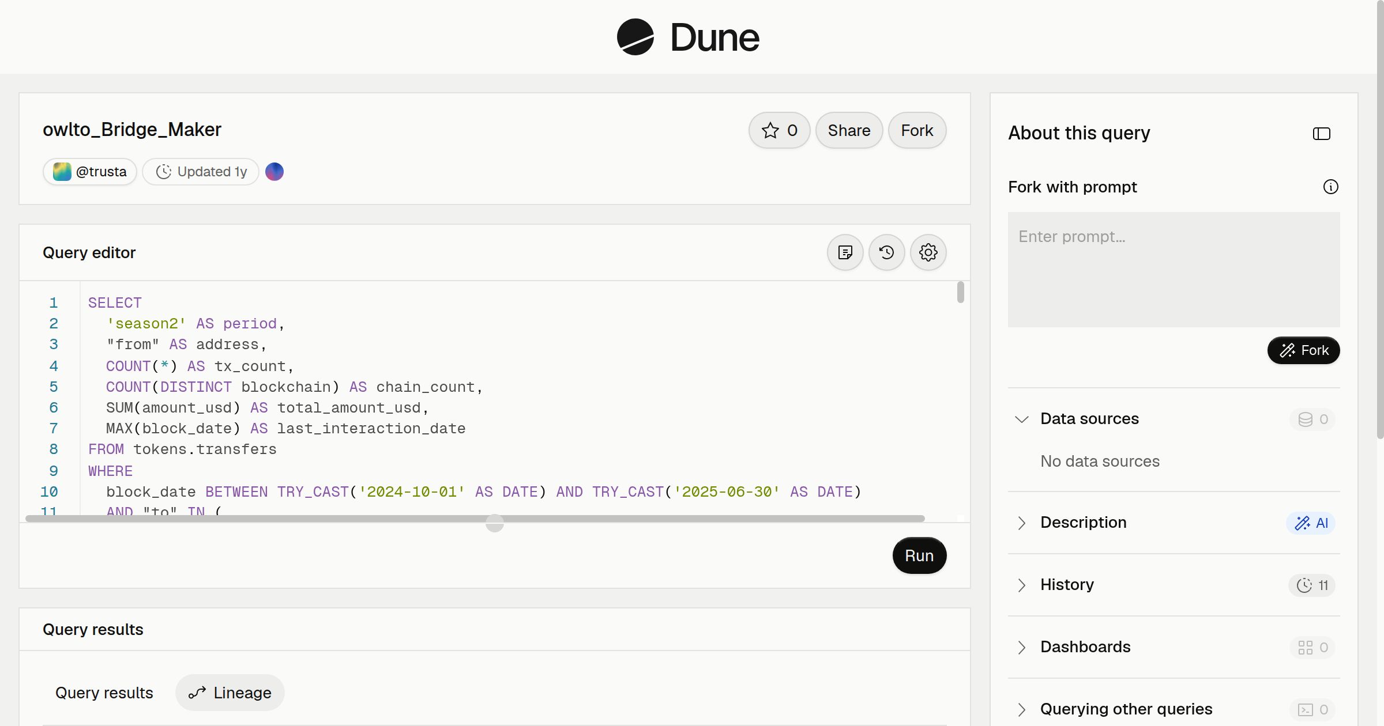Click the '2025-06-30' date literal
This screenshot has width=1384, height=726.
click(727, 492)
